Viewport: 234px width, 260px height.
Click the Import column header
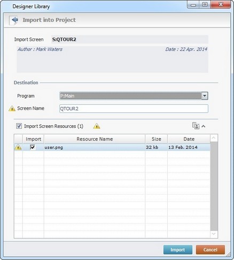[33, 139]
